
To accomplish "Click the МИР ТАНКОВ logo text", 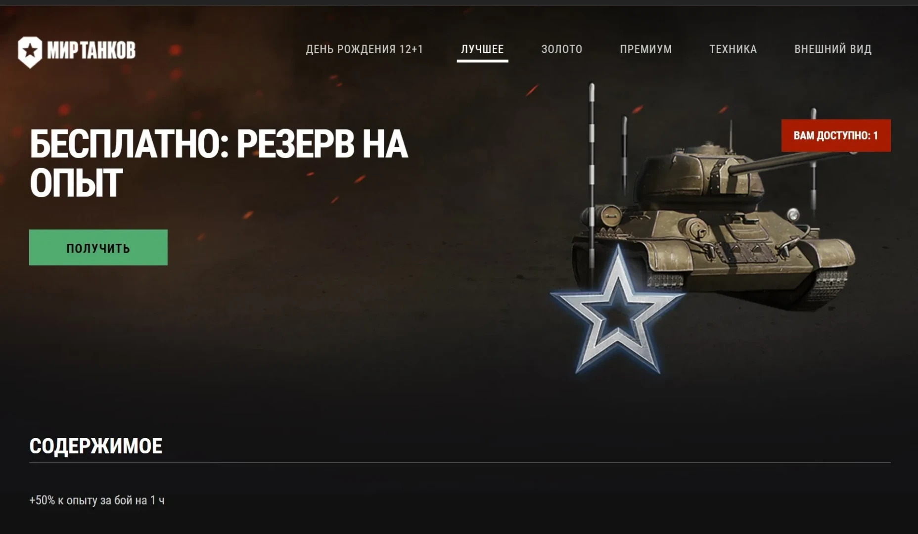I will 91,50.
